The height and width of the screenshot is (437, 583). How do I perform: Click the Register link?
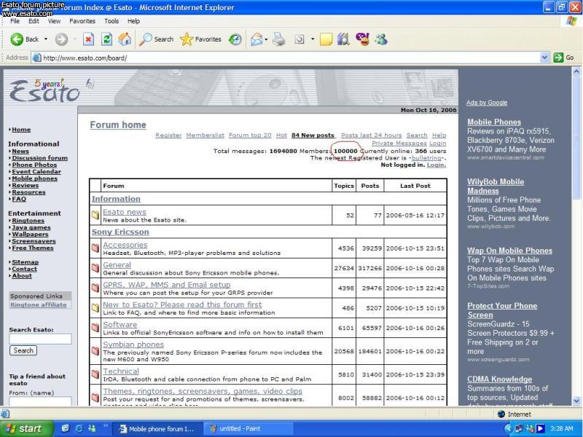click(x=168, y=135)
